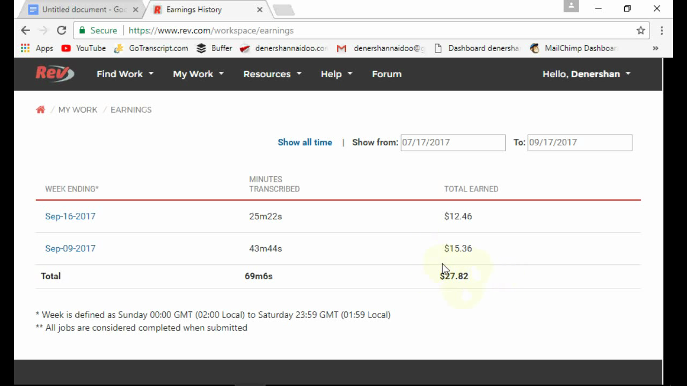Expand the My Work dropdown menu
This screenshot has height=386, width=687.
click(x=198, y=74)
